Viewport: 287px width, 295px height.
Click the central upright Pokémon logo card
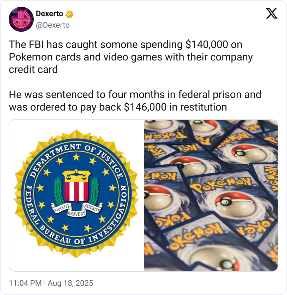[x=221, y=185]
